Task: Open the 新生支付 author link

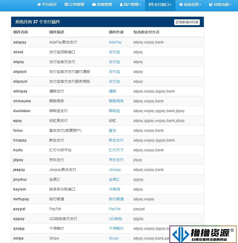Action: click(x=116, y=140)
